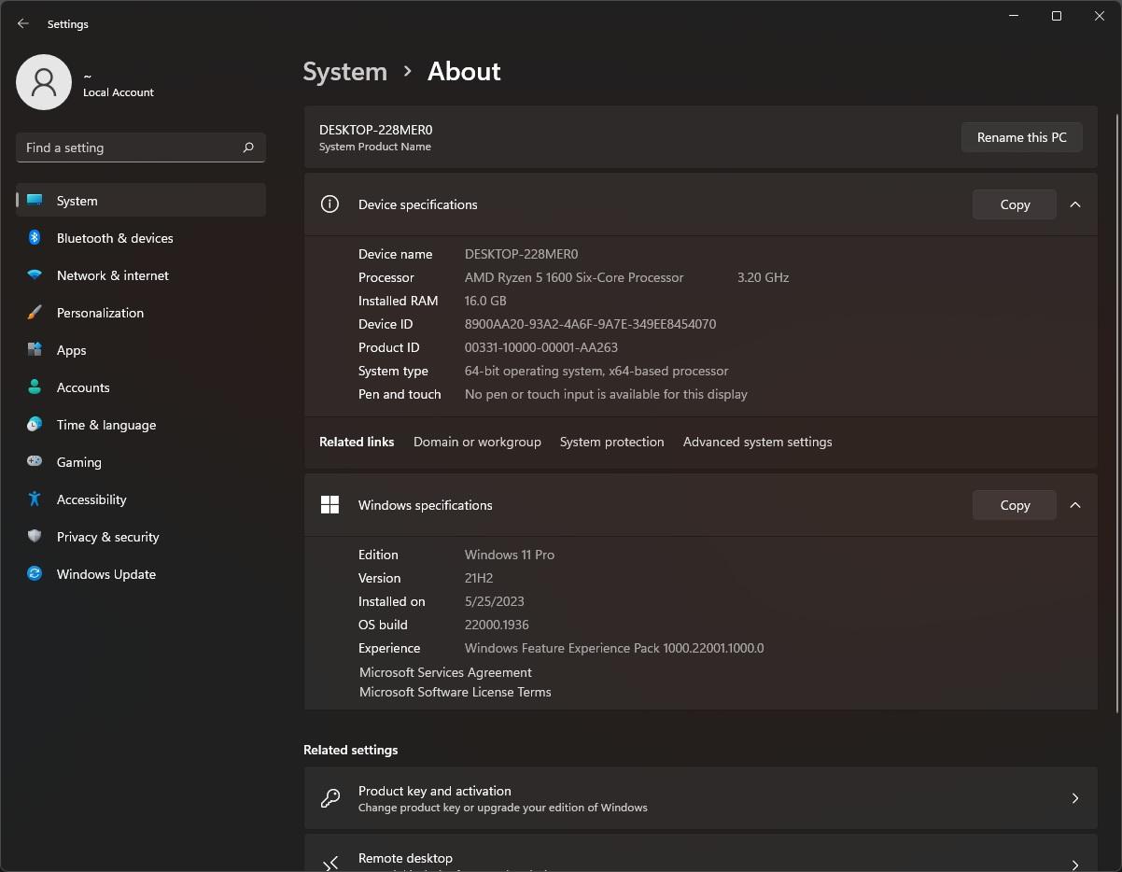
Task: Maximize the Settings window
Action: click(x=1057, y=16)
